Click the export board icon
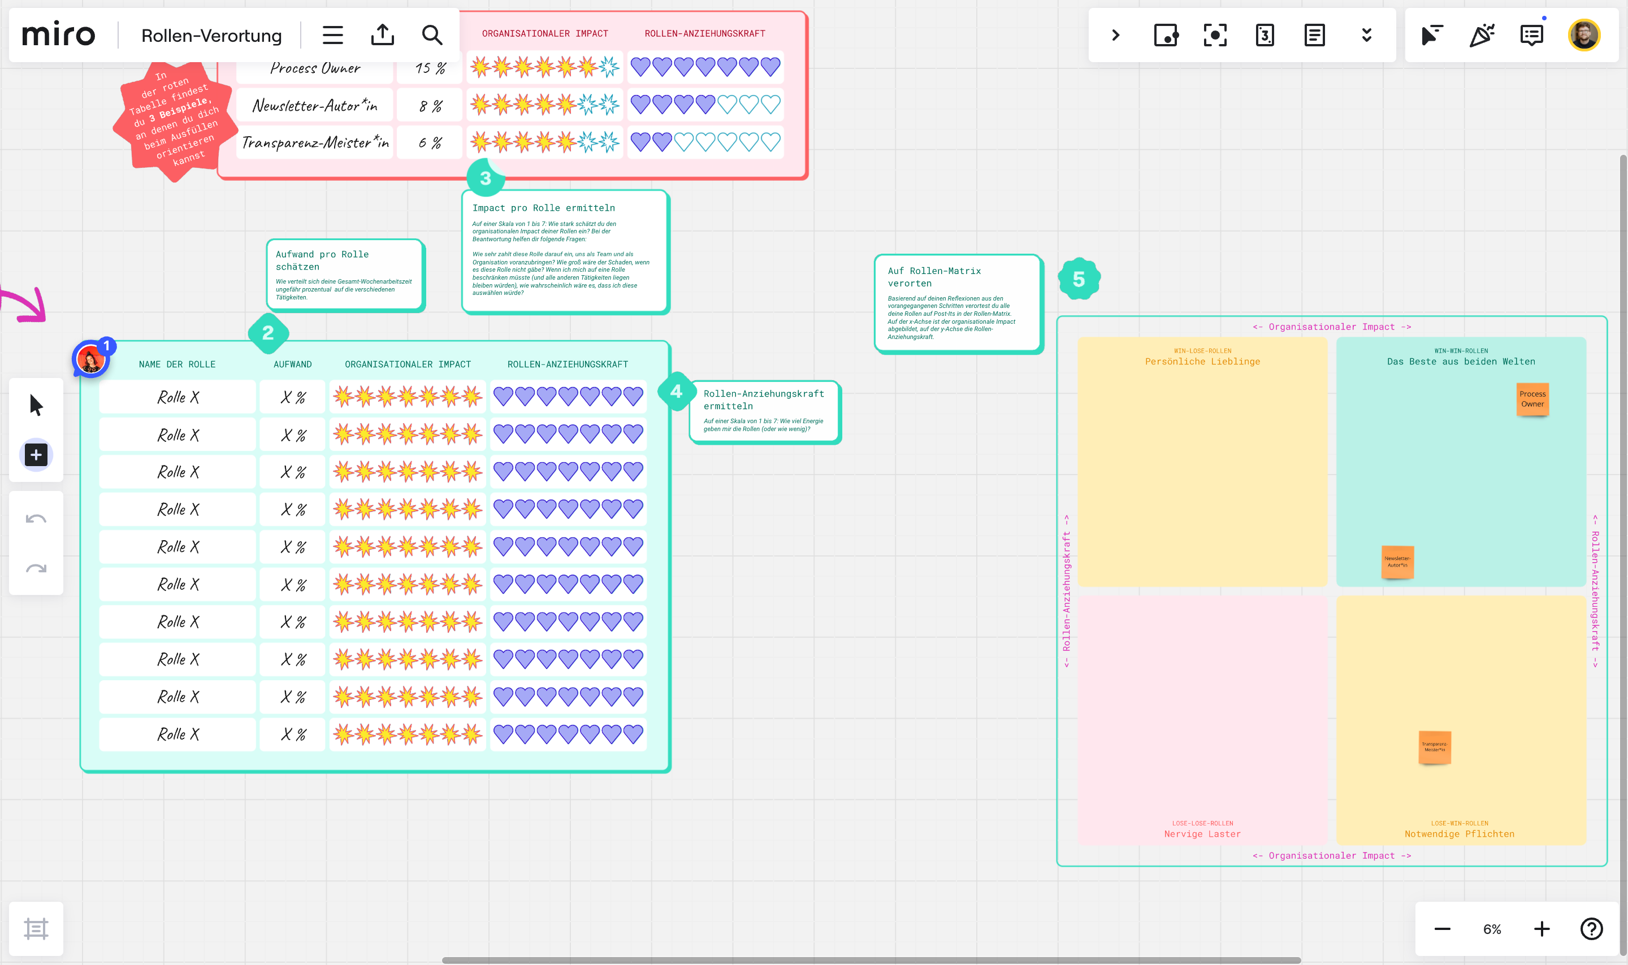 (383, 35)
